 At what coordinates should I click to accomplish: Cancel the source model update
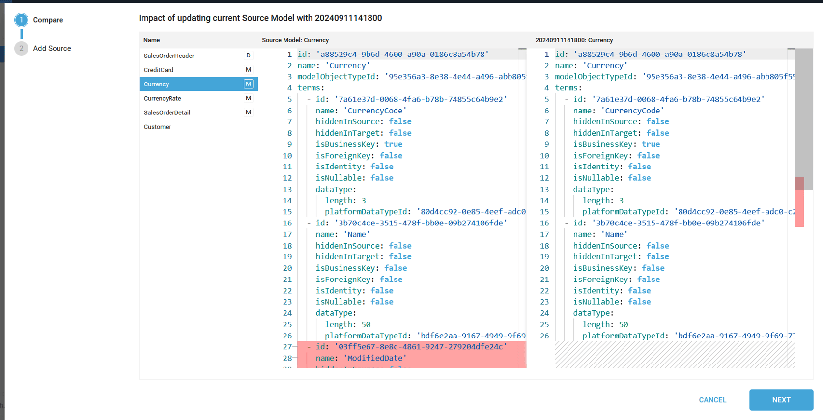click(x=712, y=400)
